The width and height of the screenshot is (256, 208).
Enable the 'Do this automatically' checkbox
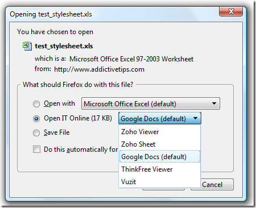(x=36, y=149)
